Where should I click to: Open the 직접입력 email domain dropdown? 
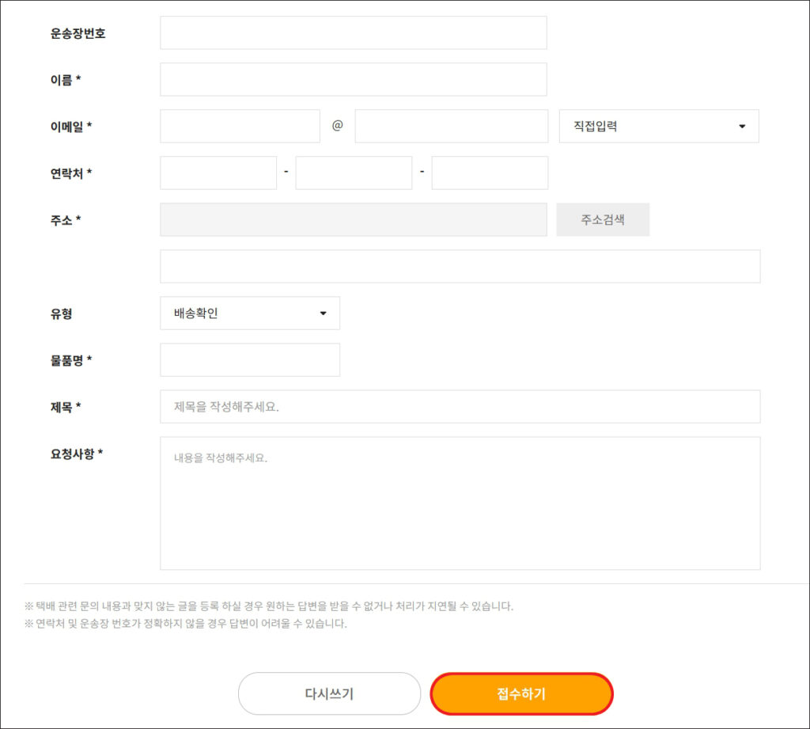pyautogui.click(x=659, y=126)
